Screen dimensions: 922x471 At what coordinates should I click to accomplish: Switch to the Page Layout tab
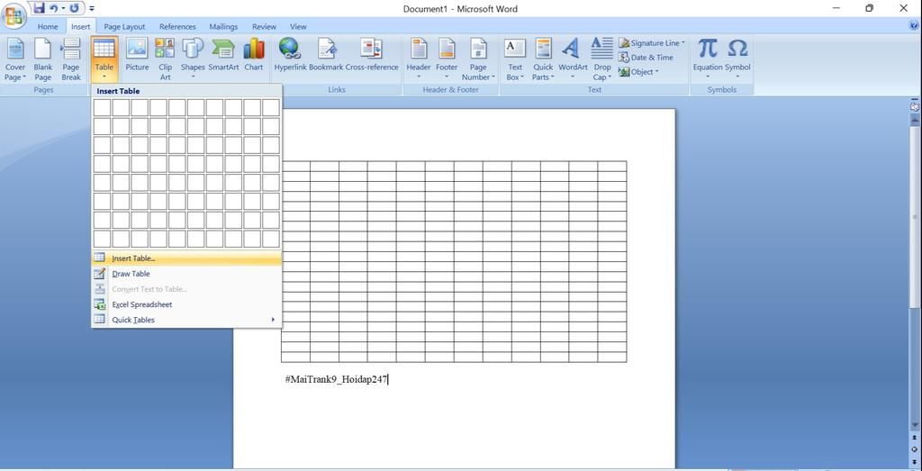(x=124, y=26)
